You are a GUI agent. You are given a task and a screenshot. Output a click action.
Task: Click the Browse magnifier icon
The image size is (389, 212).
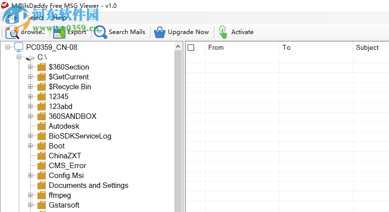[12, 32]
